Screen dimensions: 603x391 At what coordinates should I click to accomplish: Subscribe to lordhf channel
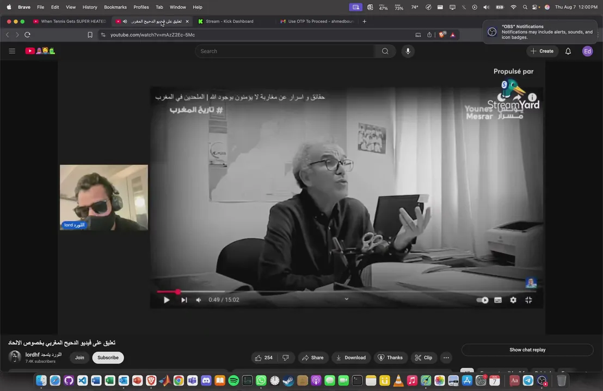click(x=108, y=358)
